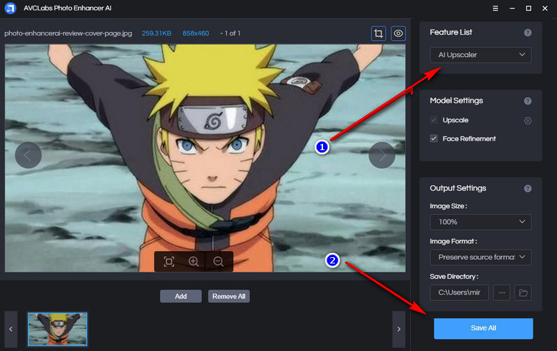This screenshot has height=351, width=557.
Task: Open the Preserve source format dropdown
Action: (x=480, y=257)
